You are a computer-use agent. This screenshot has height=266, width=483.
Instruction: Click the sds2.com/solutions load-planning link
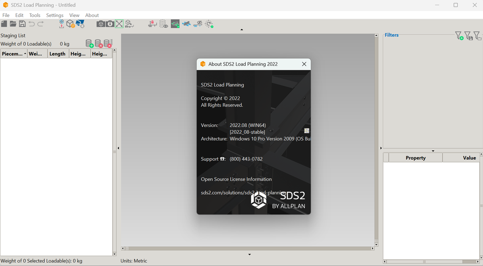pyautogui.click(x=243, y=193)
